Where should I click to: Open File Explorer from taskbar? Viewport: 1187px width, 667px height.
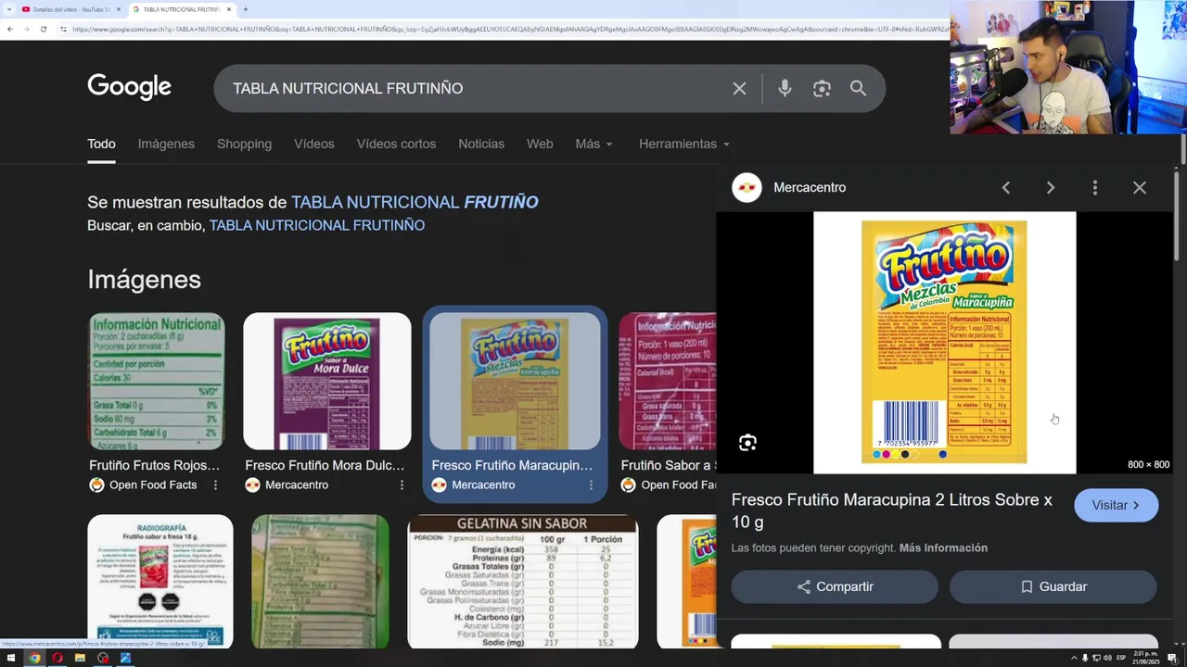(80, 658)
